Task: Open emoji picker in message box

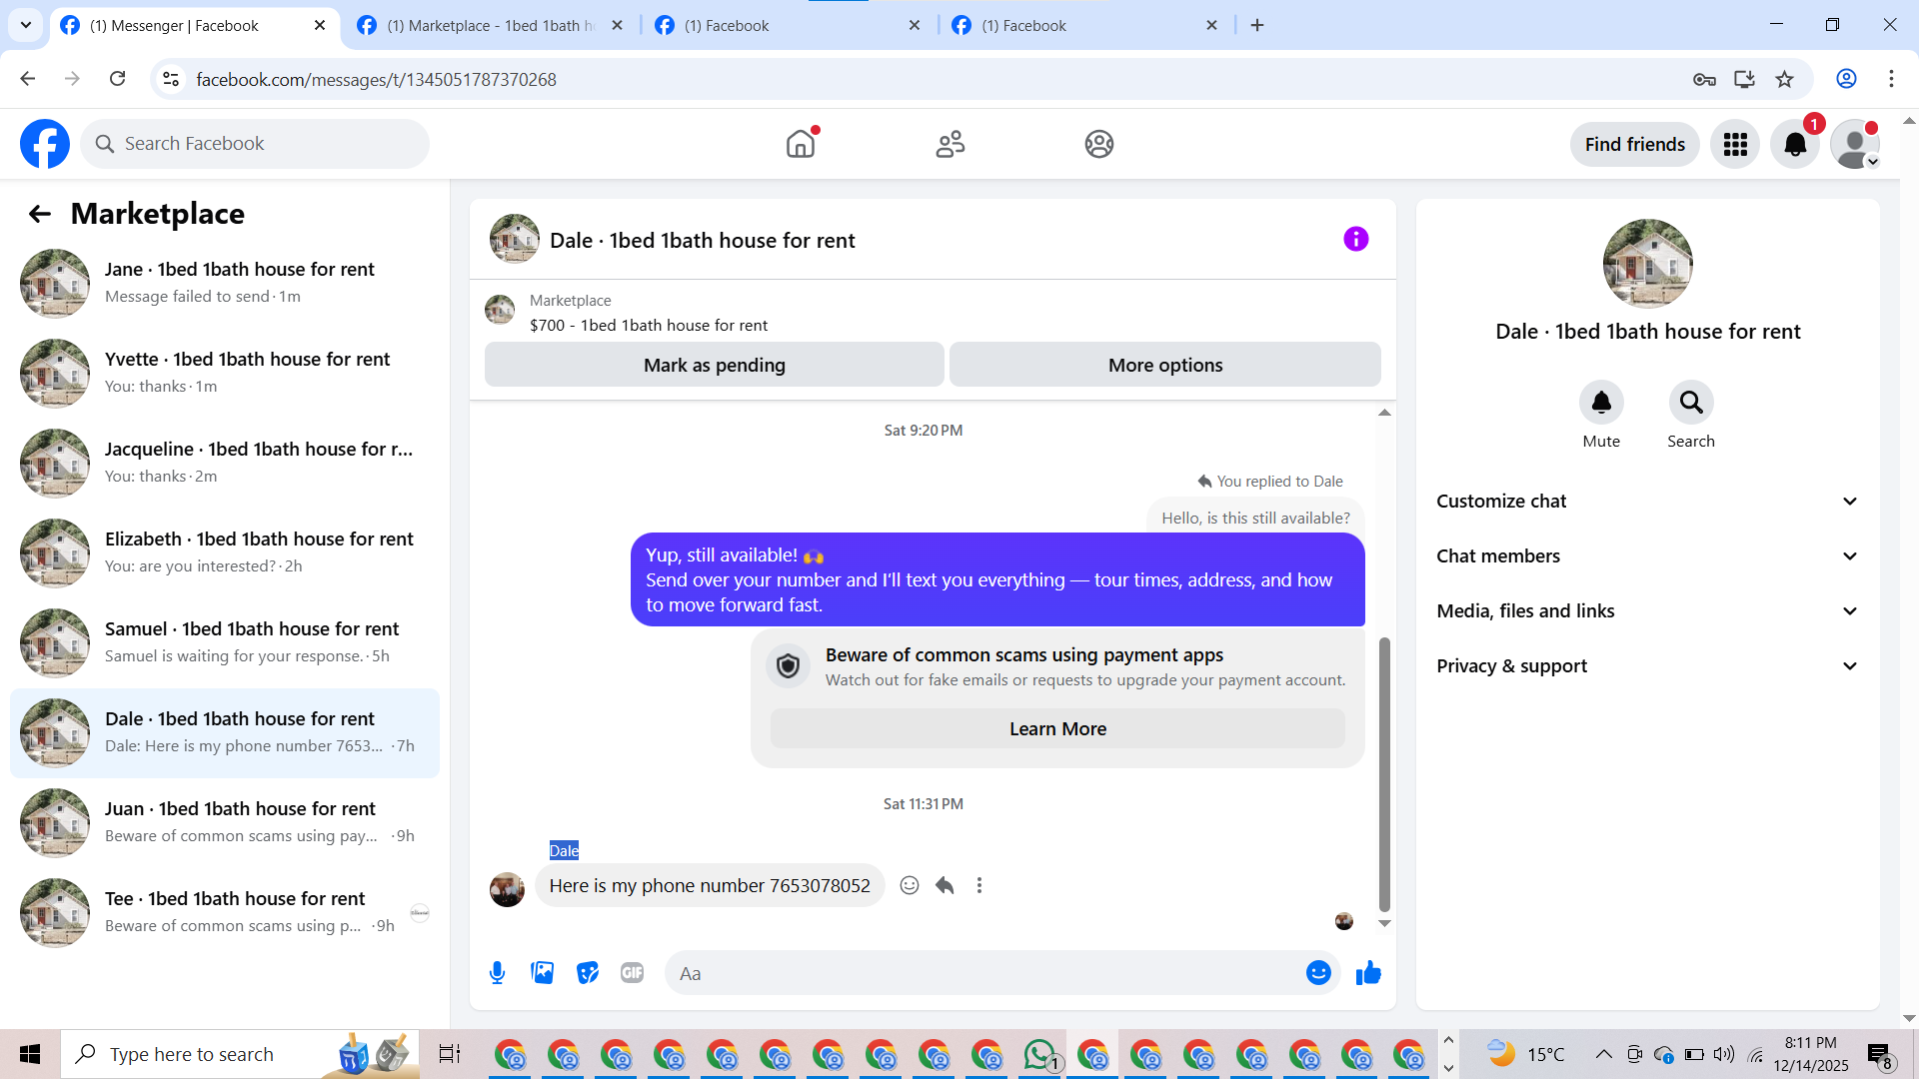Action: (1318, 973)
